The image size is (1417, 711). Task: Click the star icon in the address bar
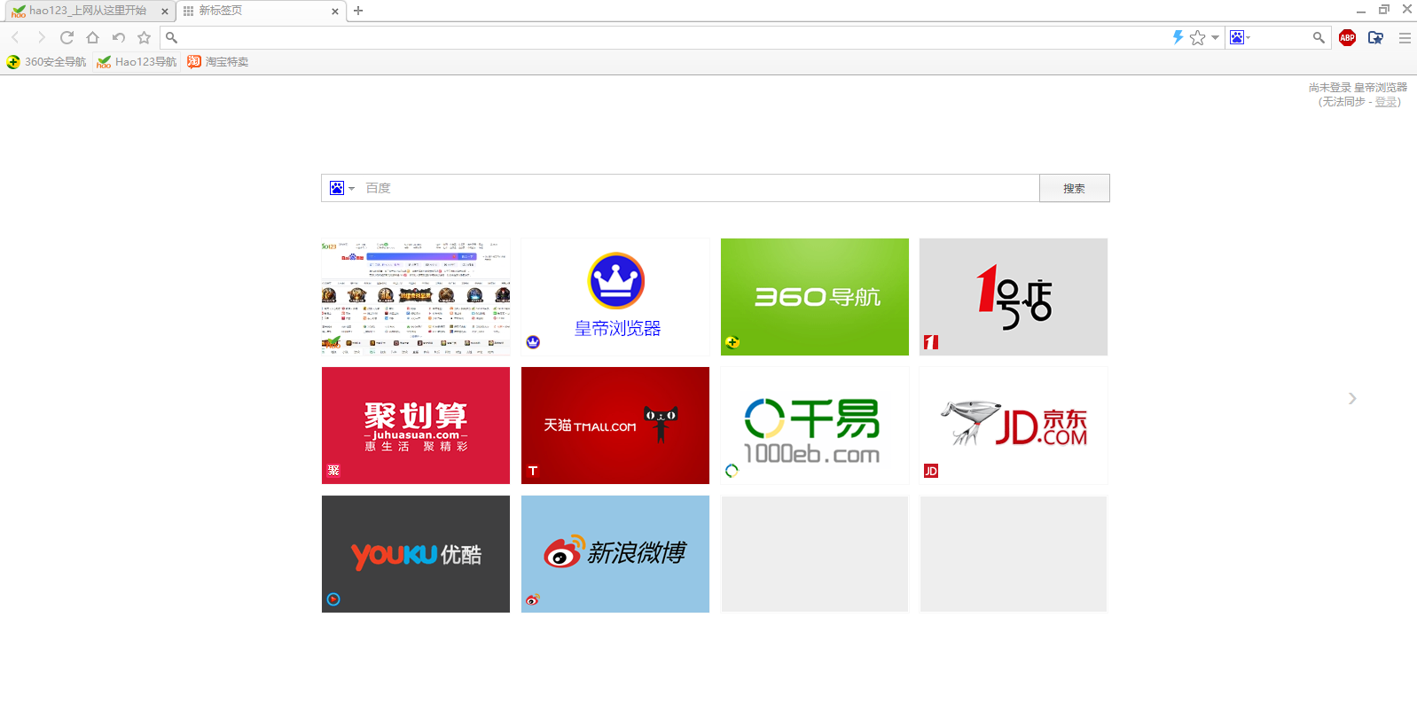1198,37
